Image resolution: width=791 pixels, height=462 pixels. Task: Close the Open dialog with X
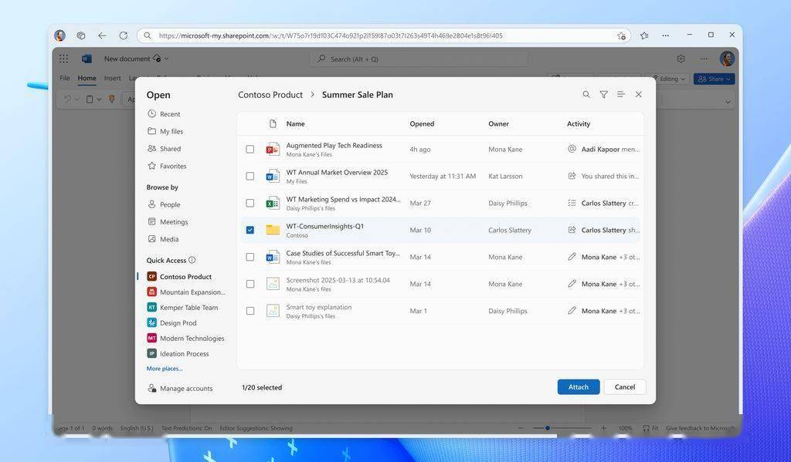coord(639,94)
